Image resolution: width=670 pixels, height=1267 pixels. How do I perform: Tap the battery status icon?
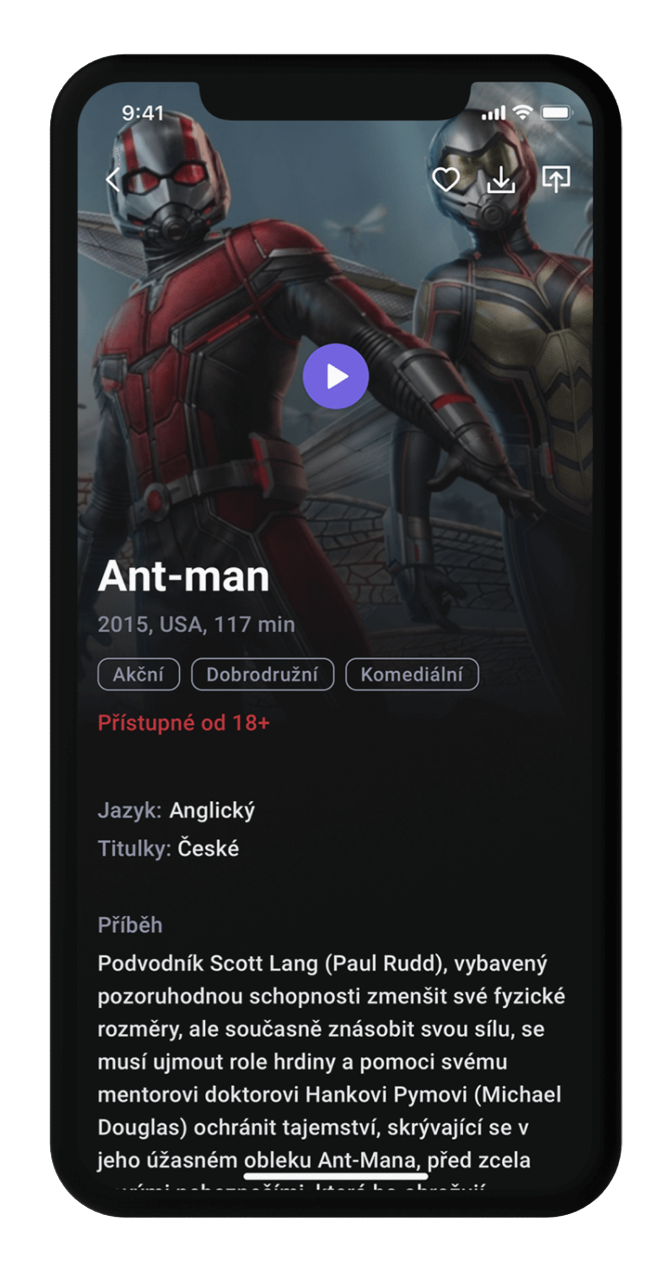coord(557,113)
